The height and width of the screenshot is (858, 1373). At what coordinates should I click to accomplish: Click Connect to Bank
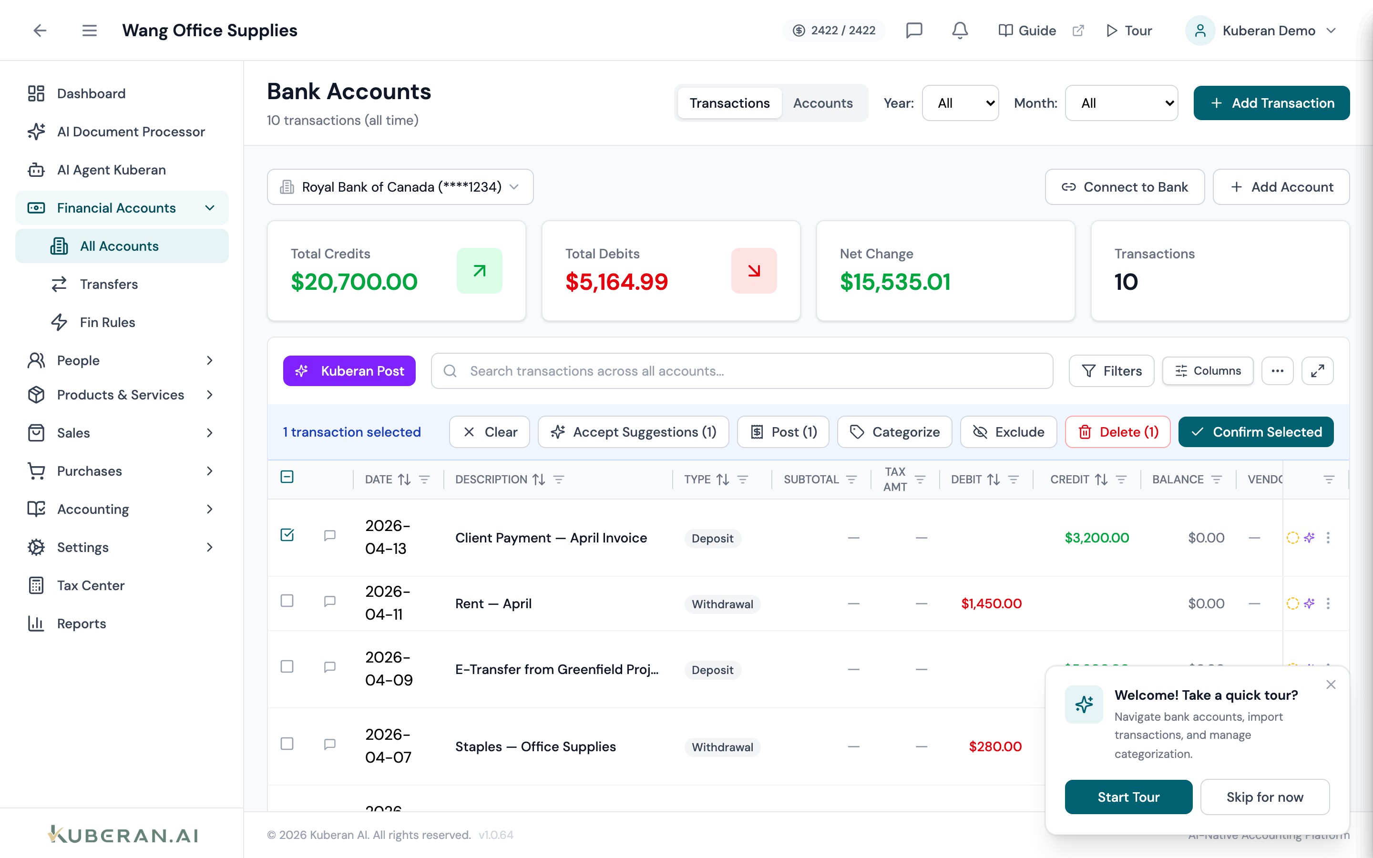pyautogui.click(x=1125, y=187)
